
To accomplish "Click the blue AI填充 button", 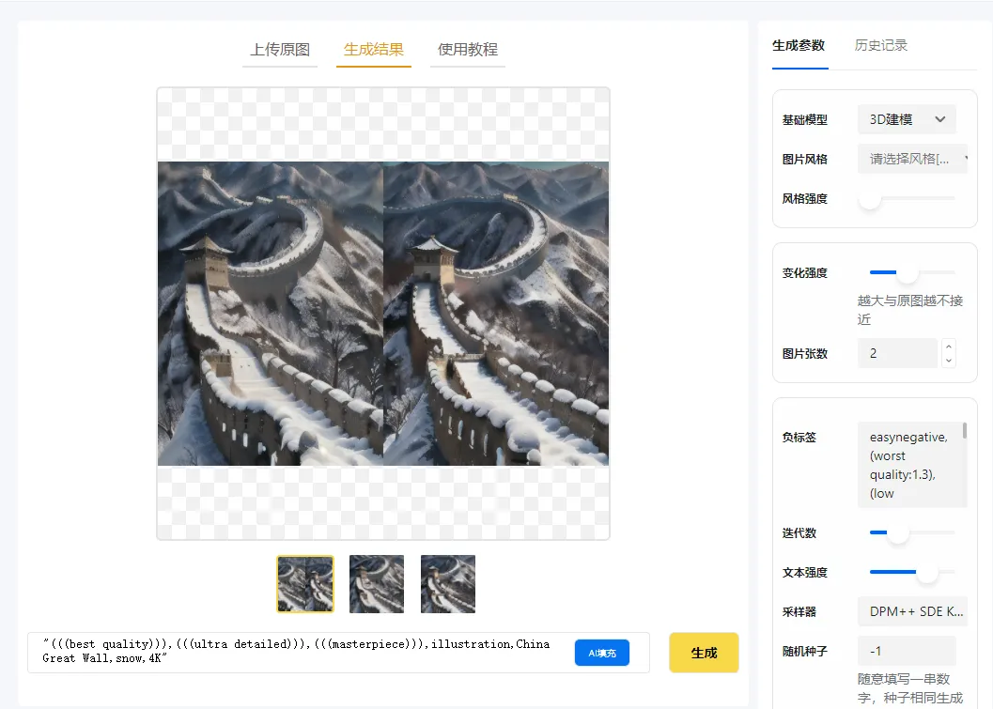I will click(x=602, y=653).
